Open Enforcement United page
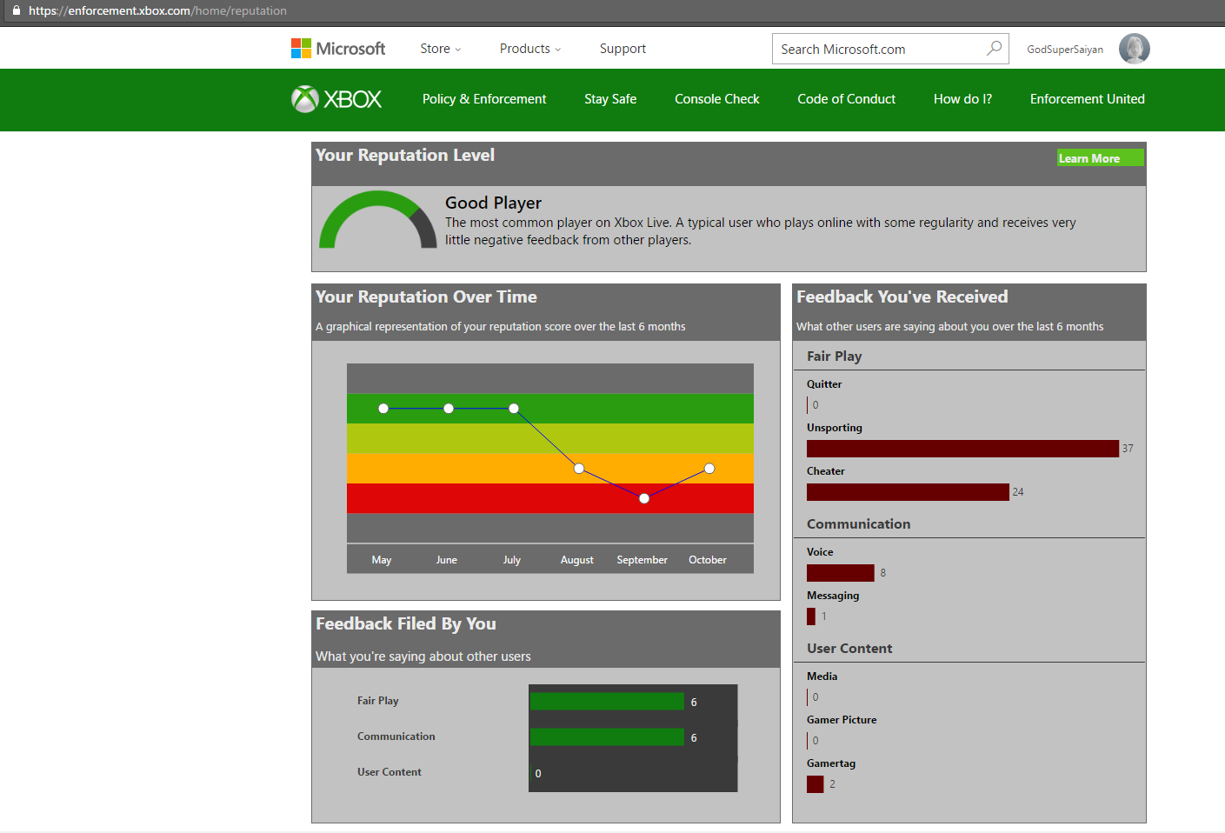The image size is (1225, 833). (1088, 99)
